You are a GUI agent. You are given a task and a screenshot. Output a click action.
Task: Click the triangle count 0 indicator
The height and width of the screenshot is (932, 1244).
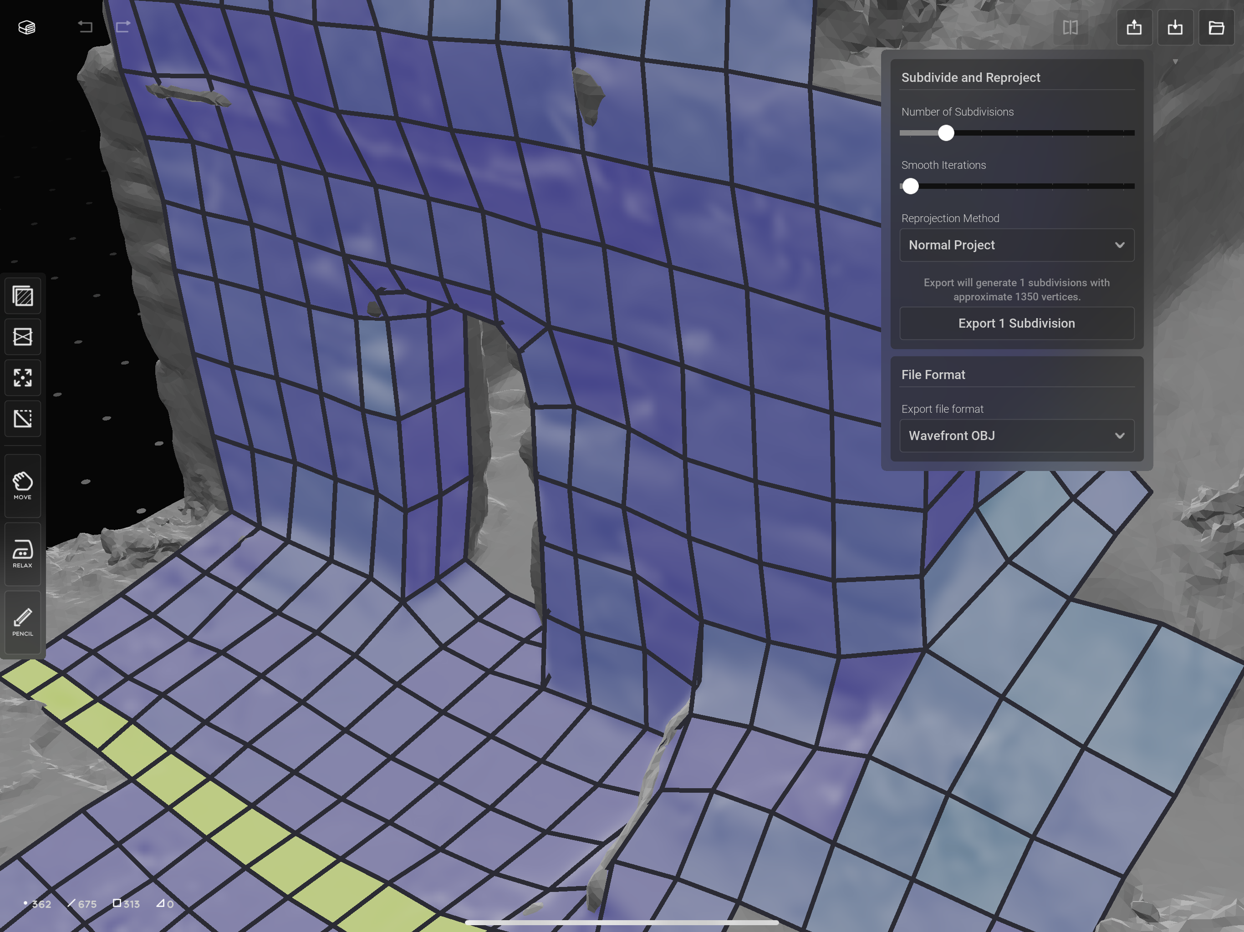165,904
